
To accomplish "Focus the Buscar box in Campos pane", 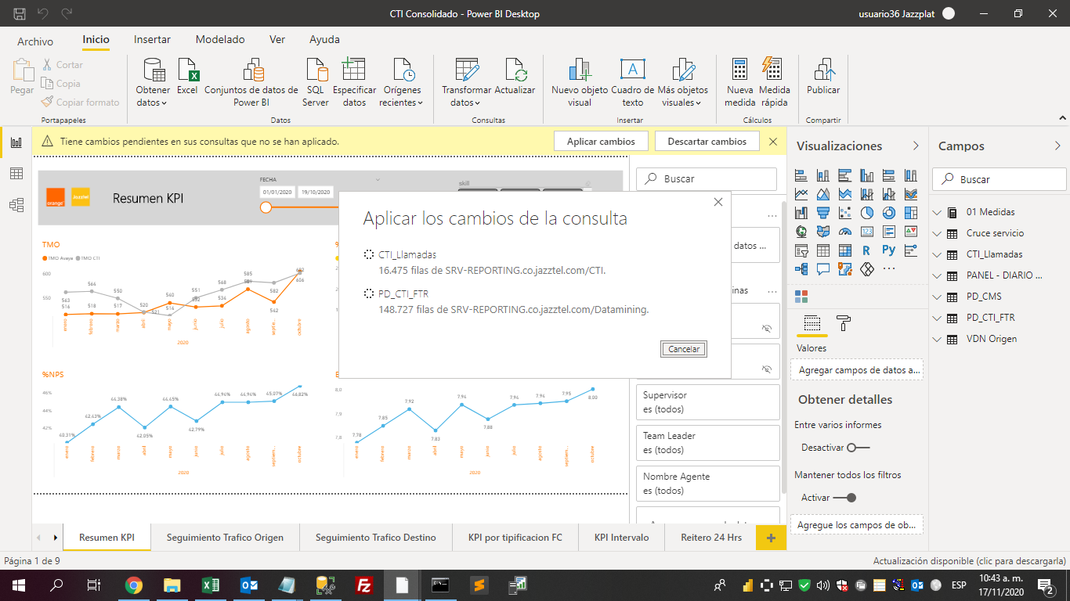I will pos(999,179).
